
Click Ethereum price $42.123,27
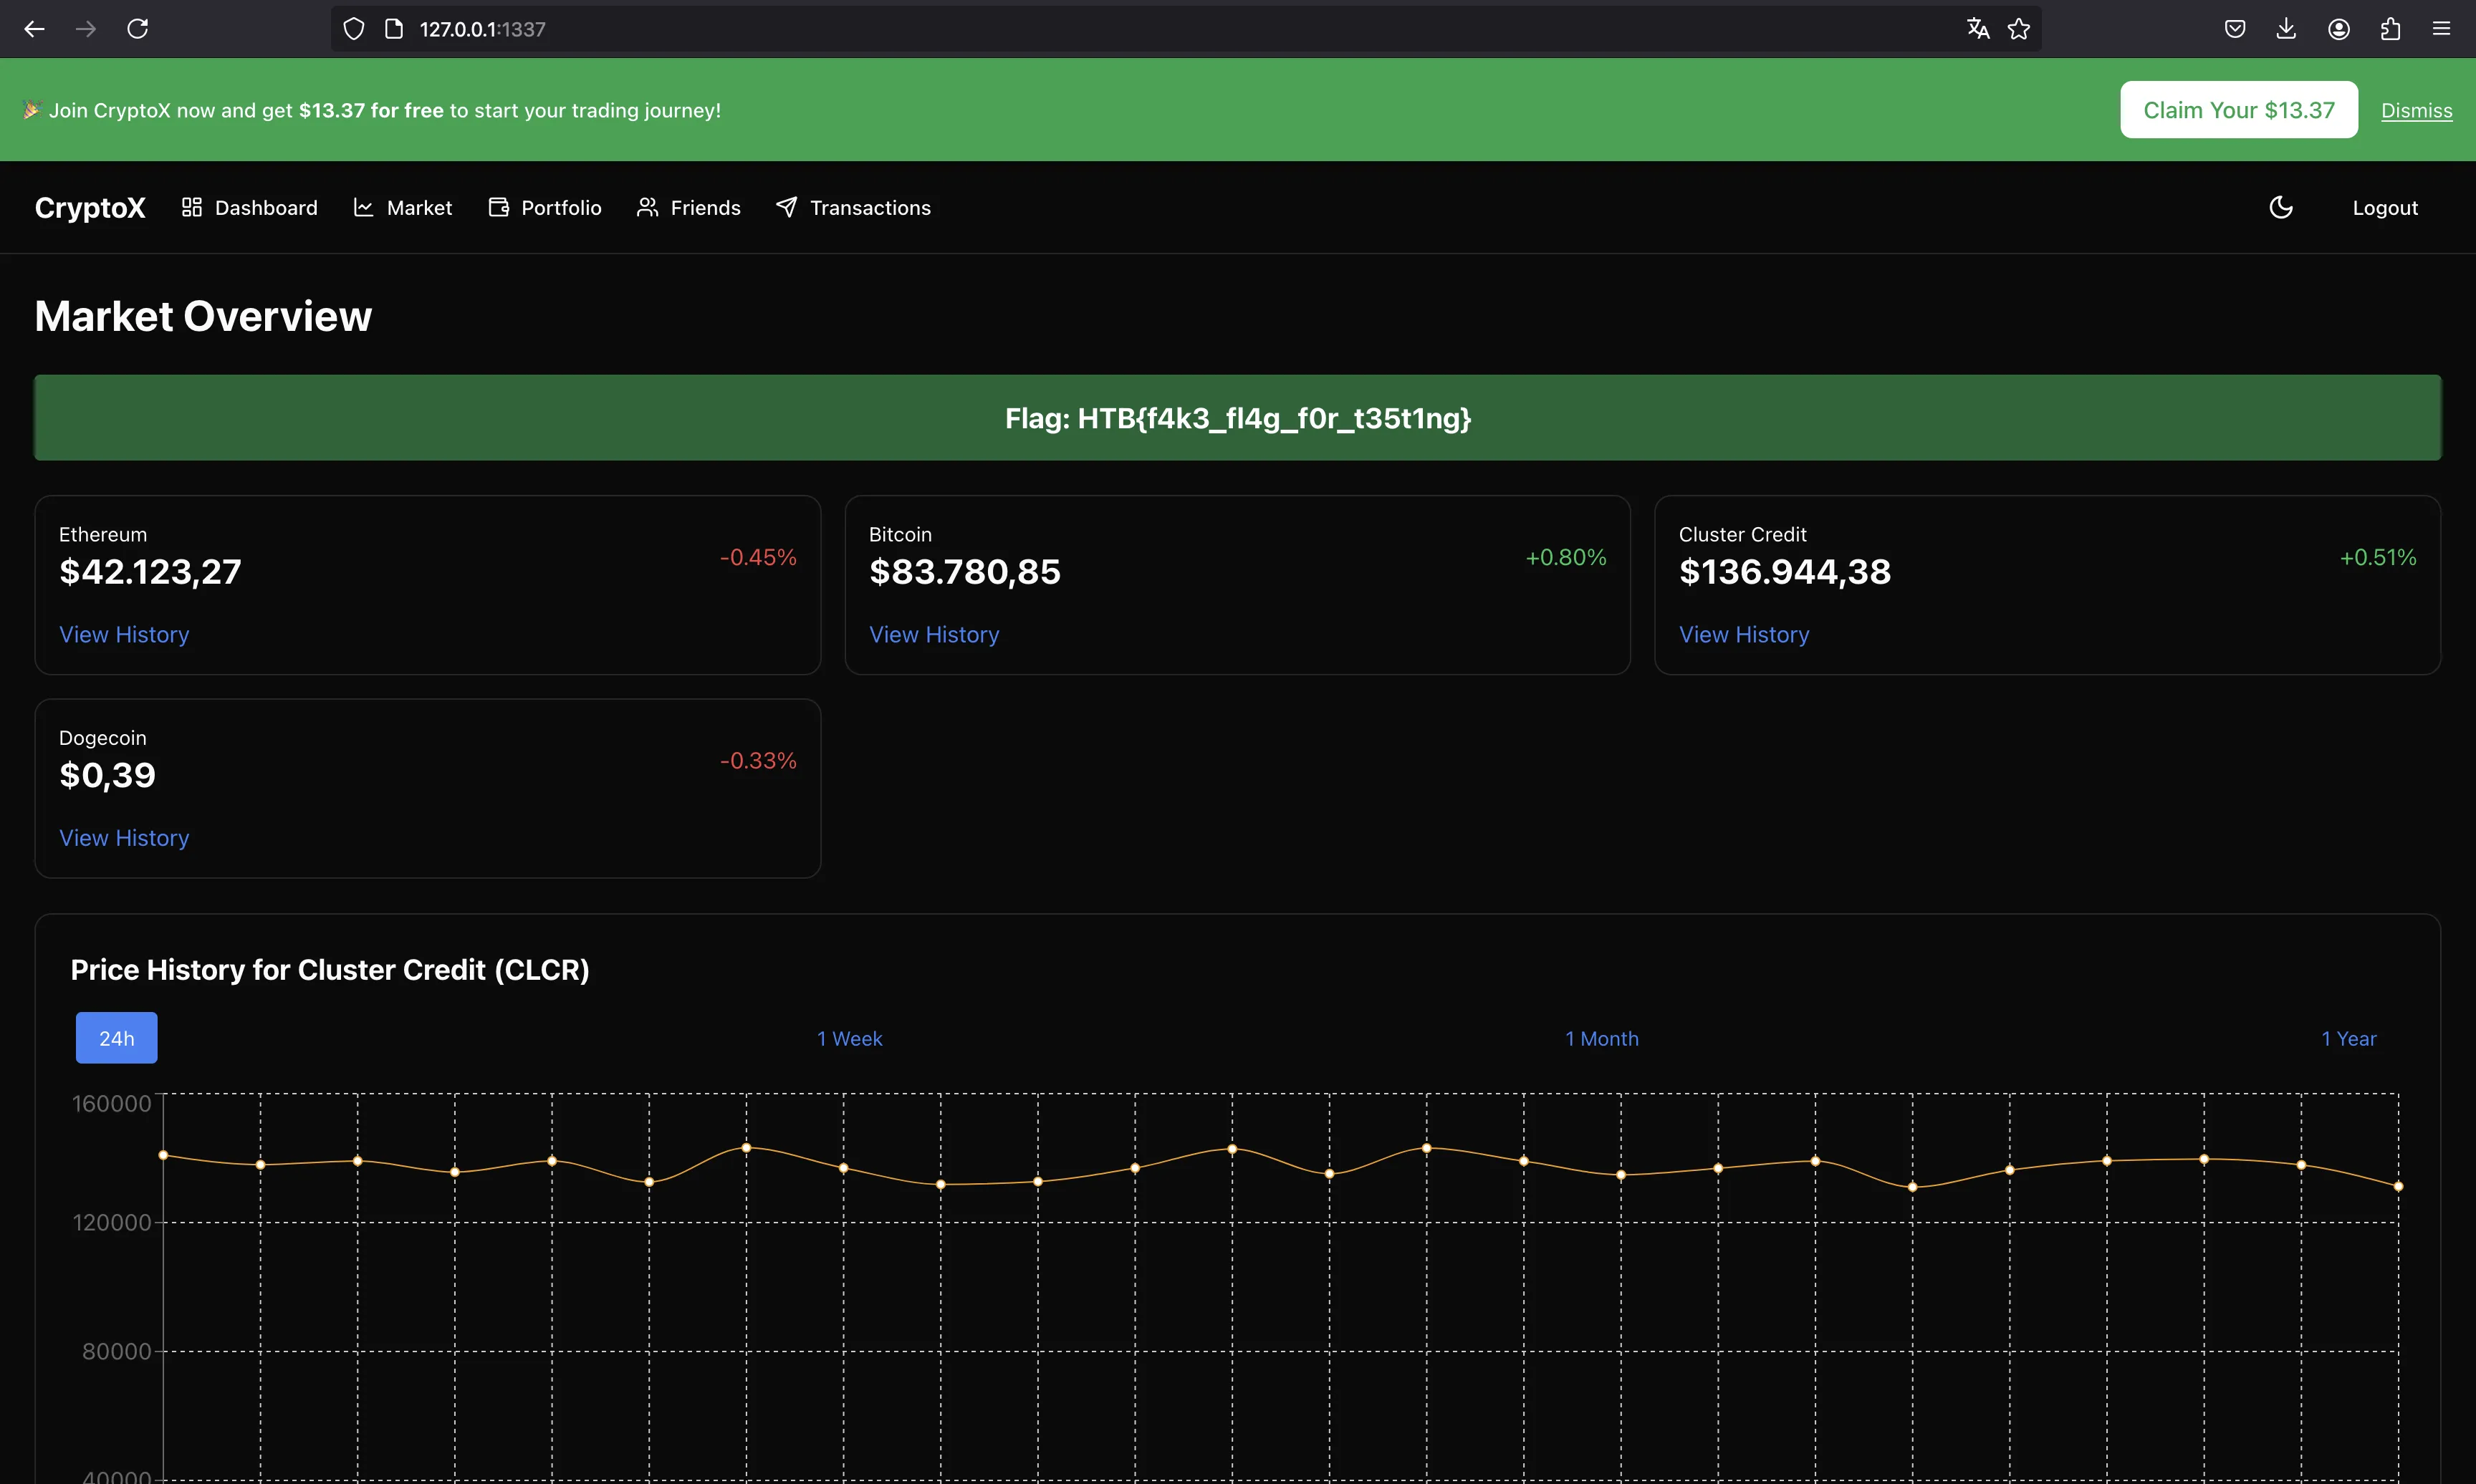(x=150, y=571)
